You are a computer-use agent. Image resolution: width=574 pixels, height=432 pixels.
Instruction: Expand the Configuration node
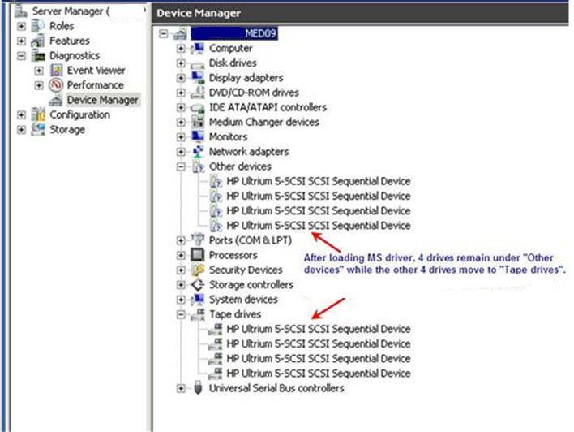pyautogui.click(x=21, y=114)
